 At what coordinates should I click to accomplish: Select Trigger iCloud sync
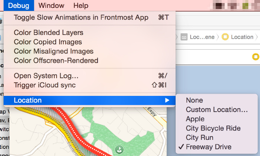[x=45, y=85]
